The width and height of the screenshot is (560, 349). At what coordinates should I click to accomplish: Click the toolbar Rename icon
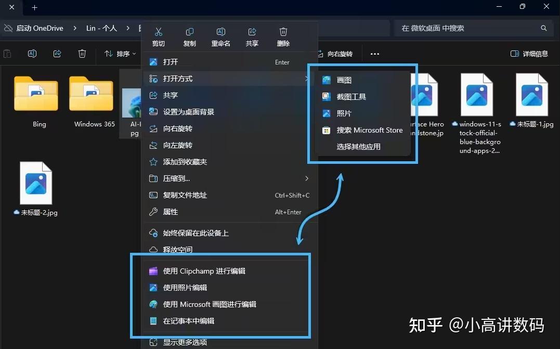32,54
